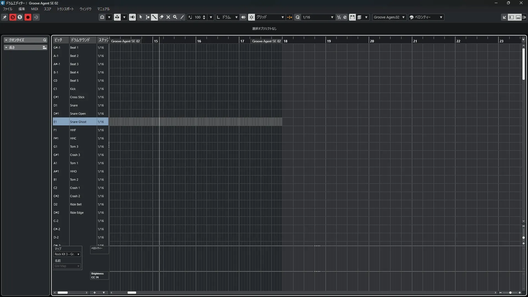The height and width of the screenshot is (297, 528).
Task: Toggle the red Record in Editor button
Action: coord(28,17)
